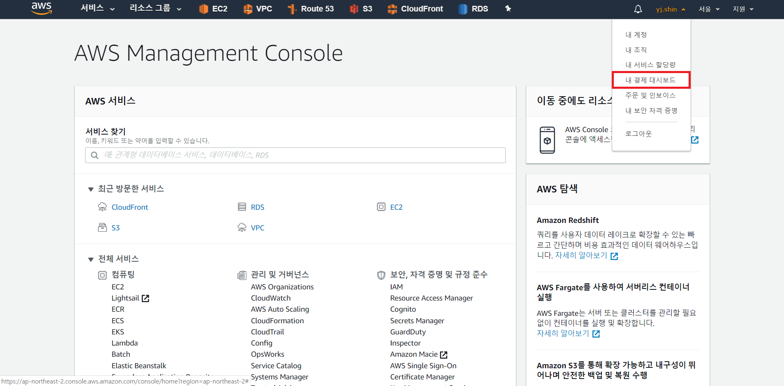The height and width of the screenshot is (386, 784).
Task: Open the 지원 support dropdown
Action: (743, 9)
